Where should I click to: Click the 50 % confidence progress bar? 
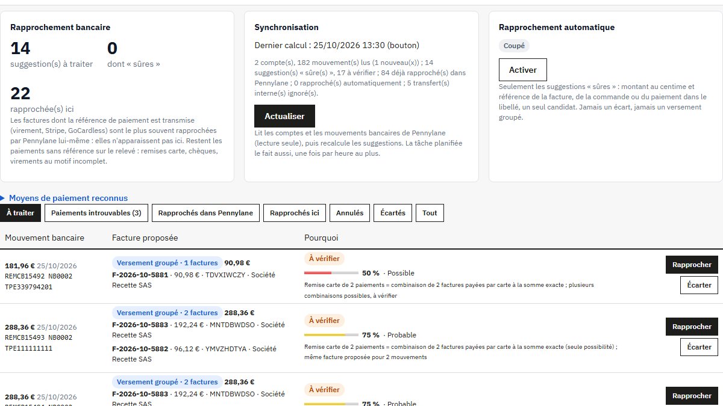[x=331, y=273]
